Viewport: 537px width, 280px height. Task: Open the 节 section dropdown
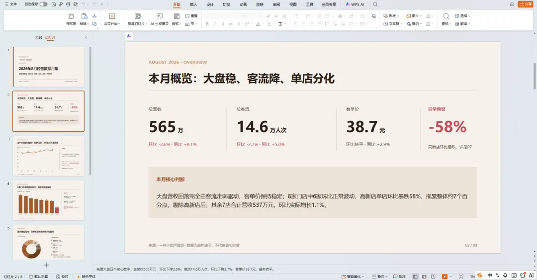191,24
